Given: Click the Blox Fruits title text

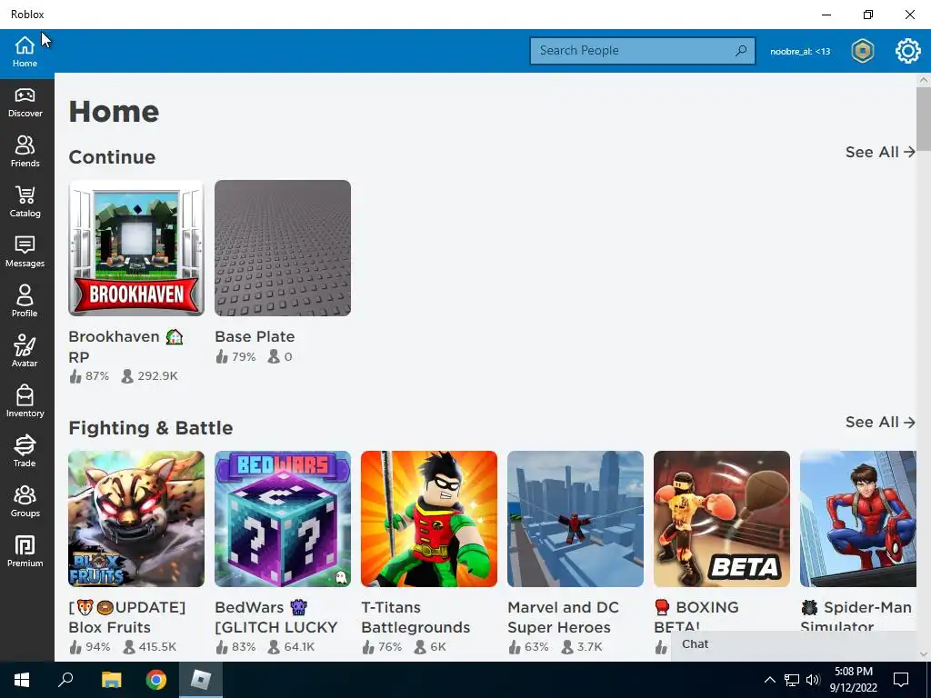Looking at the screenshot, I should pyautogui.click(x=127, y=617).
